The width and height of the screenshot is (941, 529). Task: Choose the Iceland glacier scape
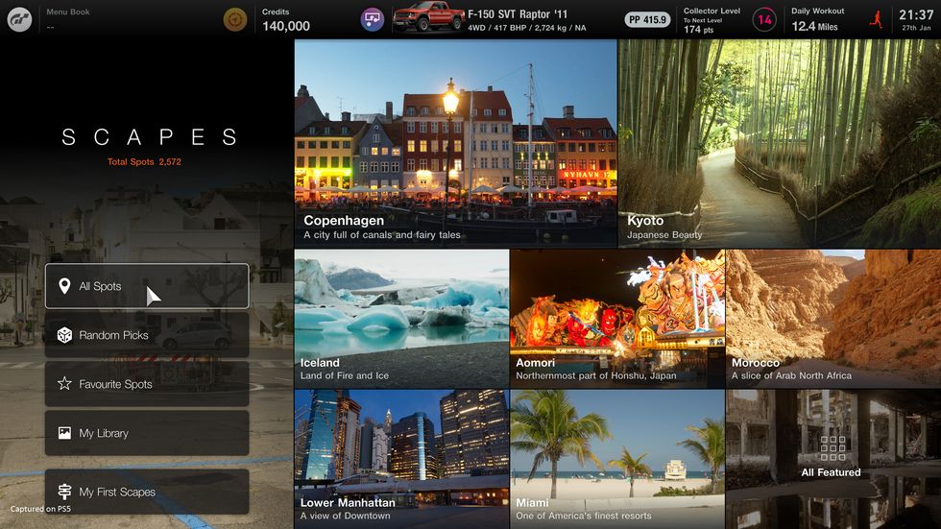[x=400, y=318]
